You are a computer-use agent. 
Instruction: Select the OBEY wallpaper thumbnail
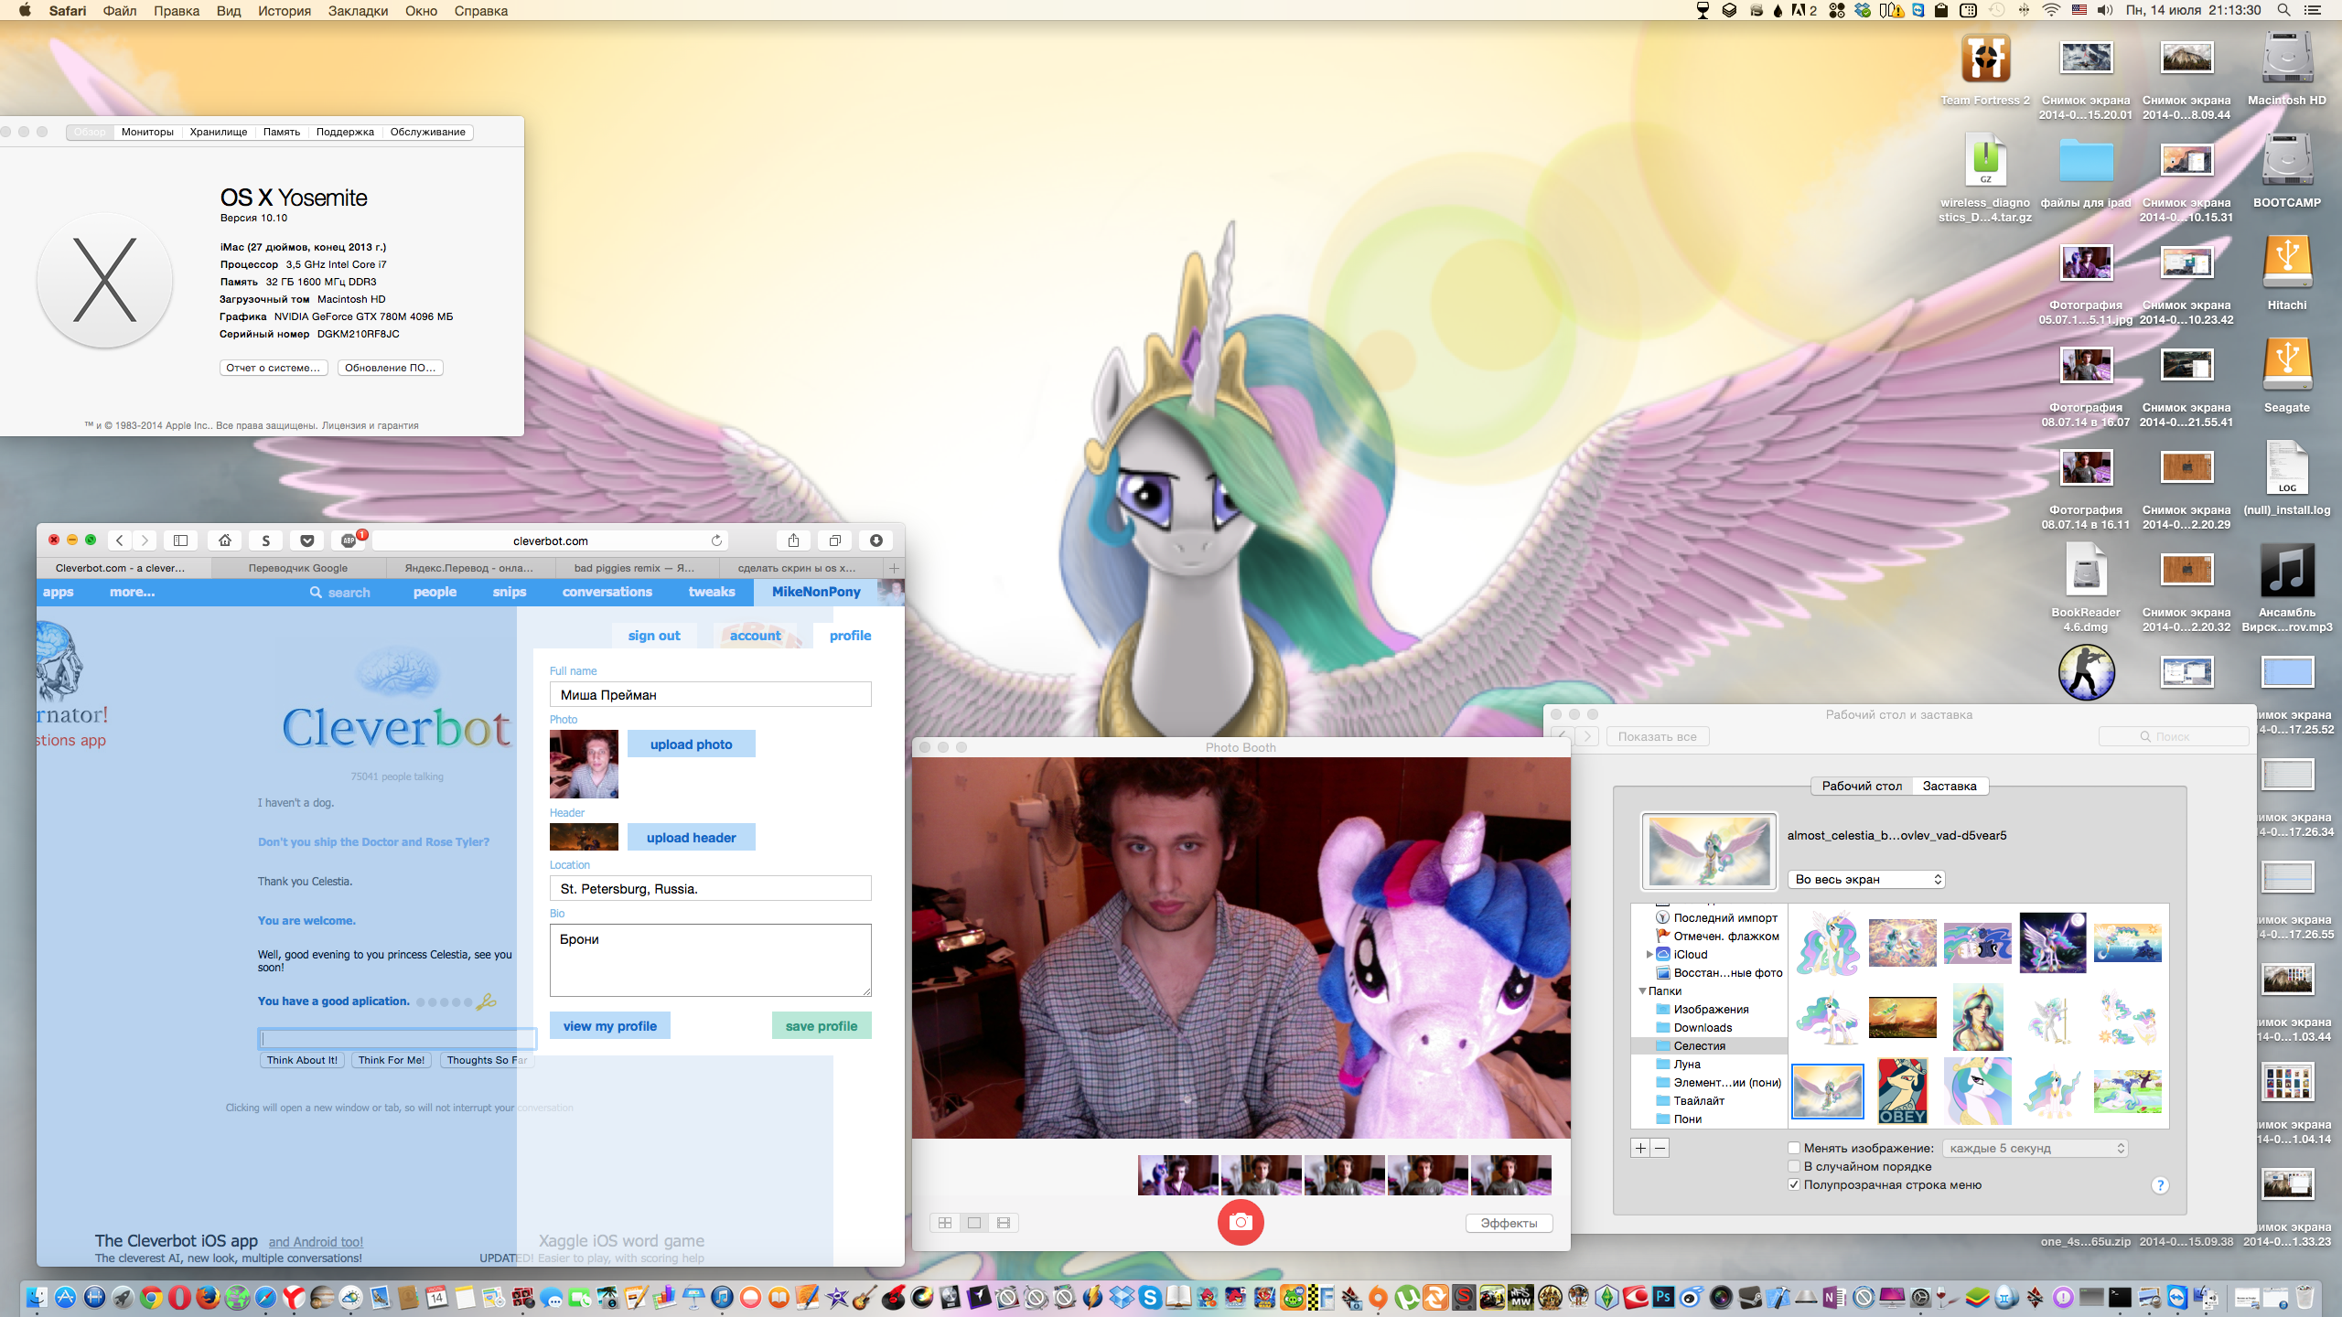click(1903, 1090)
